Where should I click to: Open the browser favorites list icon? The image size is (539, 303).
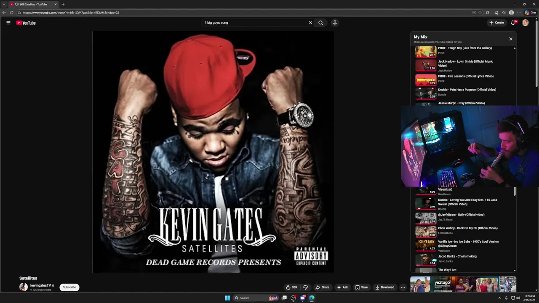point(504,13)
